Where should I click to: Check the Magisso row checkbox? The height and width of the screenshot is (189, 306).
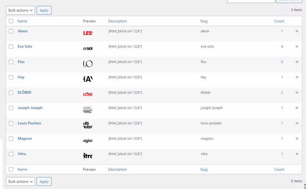pyautogui.click(x=11, y=139)
